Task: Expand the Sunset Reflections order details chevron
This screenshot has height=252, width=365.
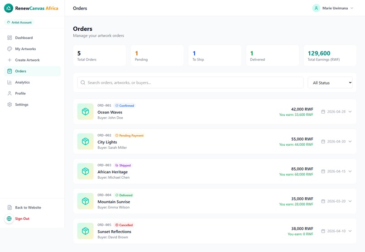Action: click(x=350, y=231)
